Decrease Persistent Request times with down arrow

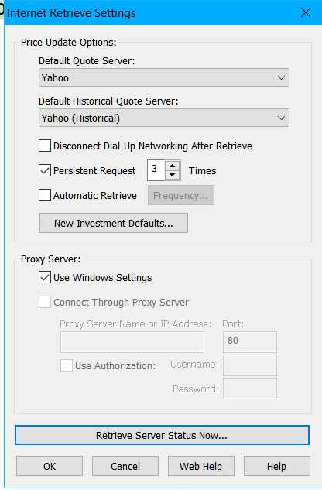(172, 175)
